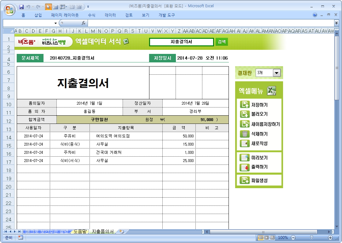Toggle the Normal view button in status bar

coord(261,238)
